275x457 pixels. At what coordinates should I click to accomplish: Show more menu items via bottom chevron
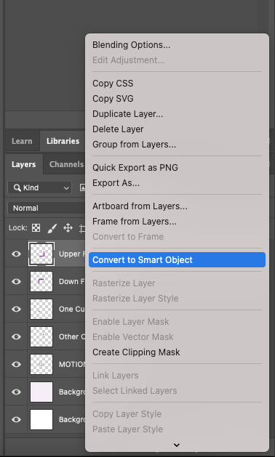coord(177,445)
